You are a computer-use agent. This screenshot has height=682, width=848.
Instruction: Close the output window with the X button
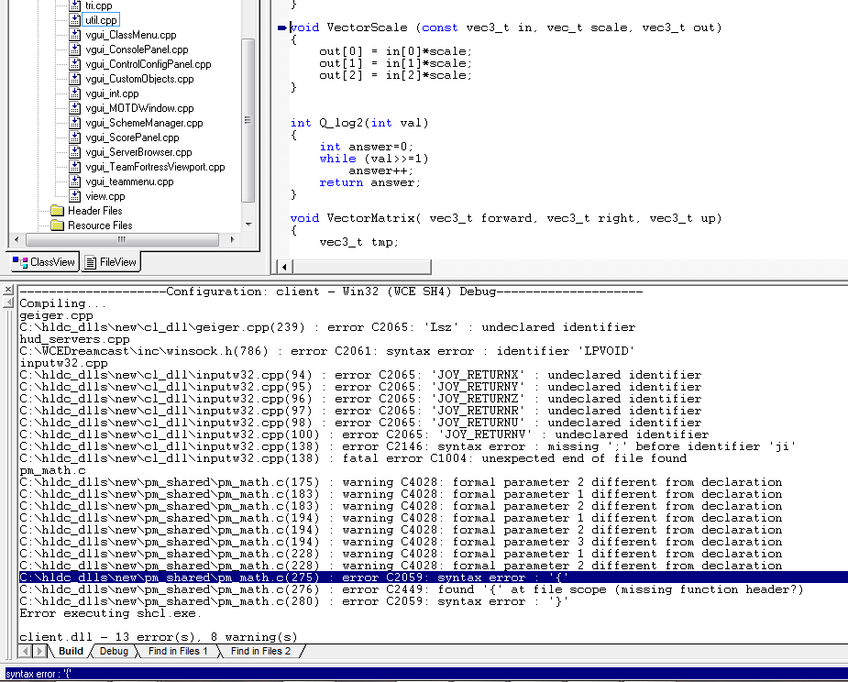click(8, 291)
